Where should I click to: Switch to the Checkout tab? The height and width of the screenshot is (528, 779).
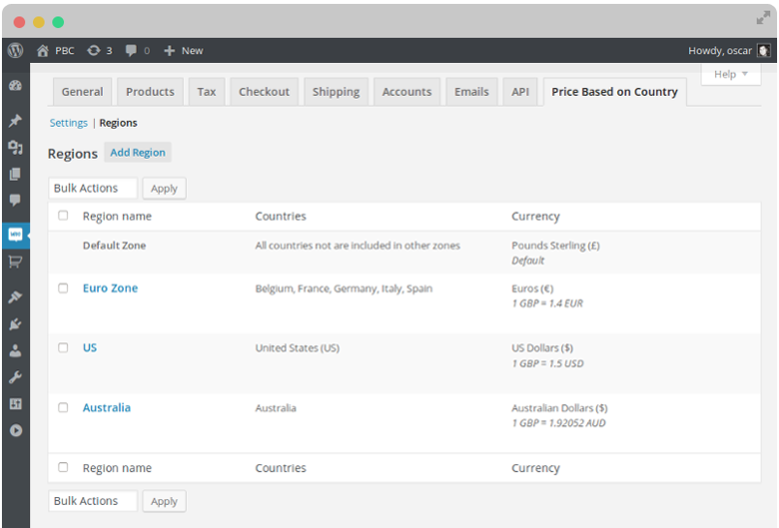pos(264,92)
